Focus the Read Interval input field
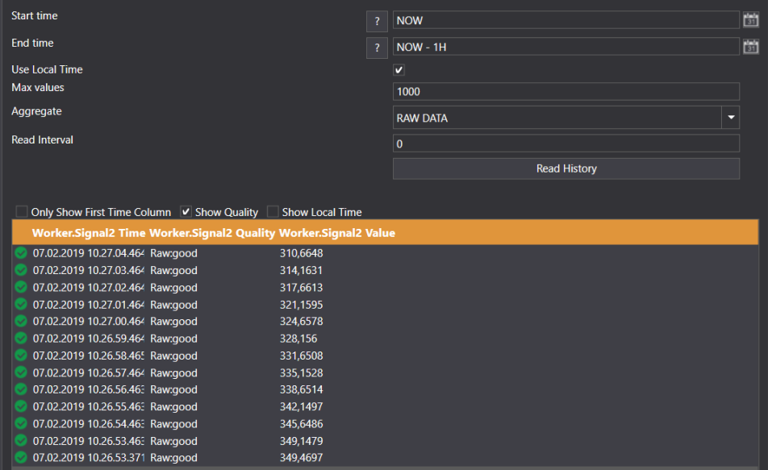 [x=566, y=143]
